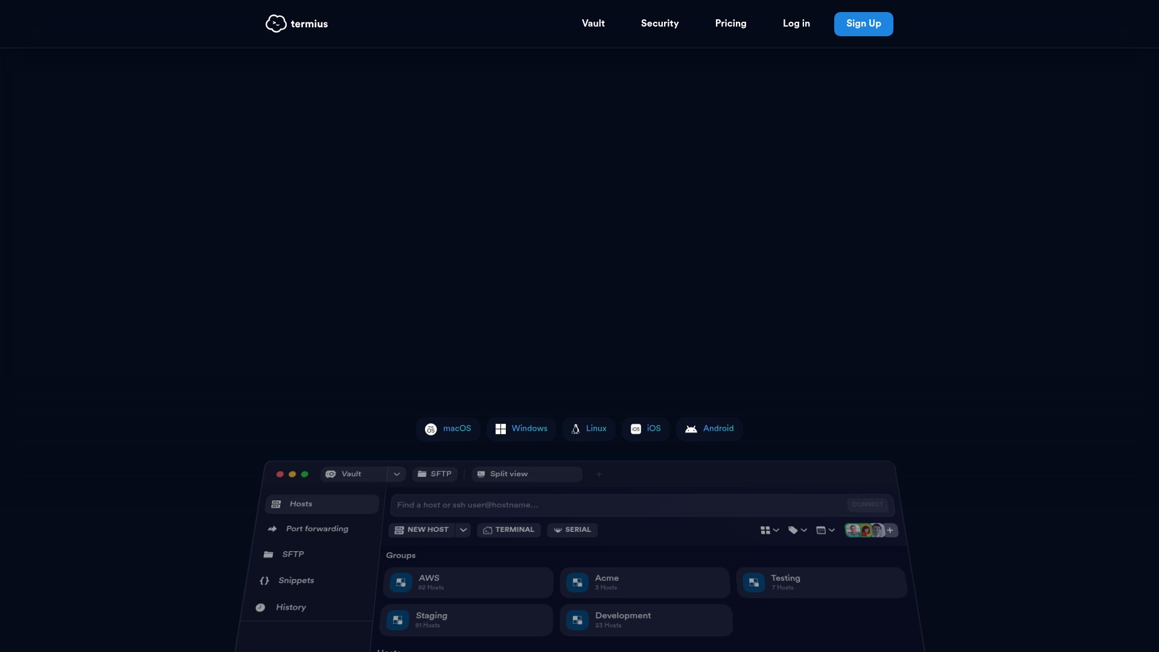The width and height of the screenshot is (1159, 652).
Task: Select Hosts in the app sidebar
Action: coord(322,504)
